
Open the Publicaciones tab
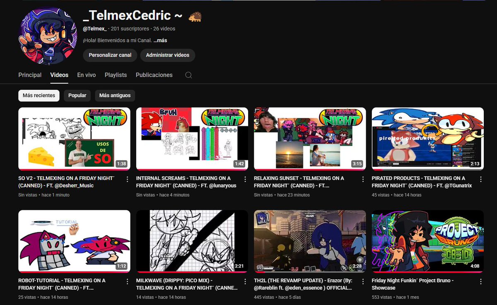click(154, 75)
